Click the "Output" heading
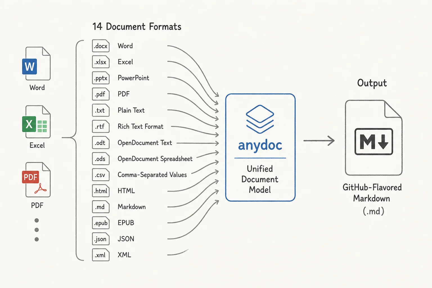 pyautogui.click(x=372, y=83)
